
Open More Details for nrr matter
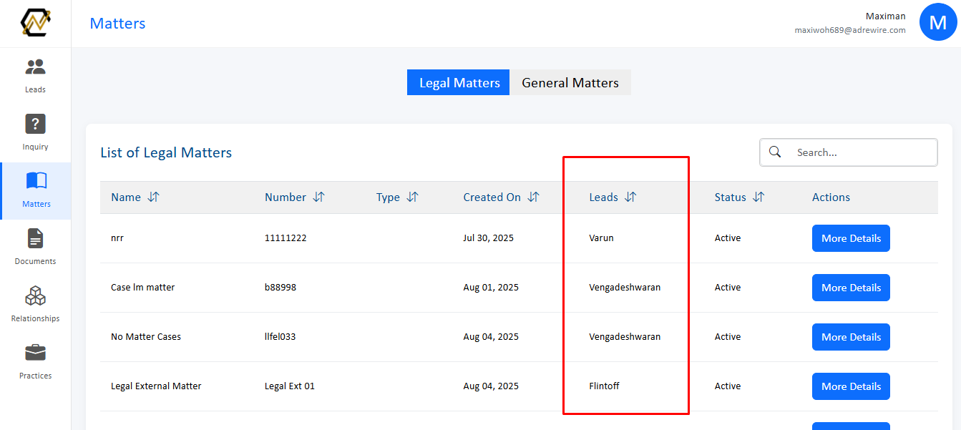tap(851, 238)
